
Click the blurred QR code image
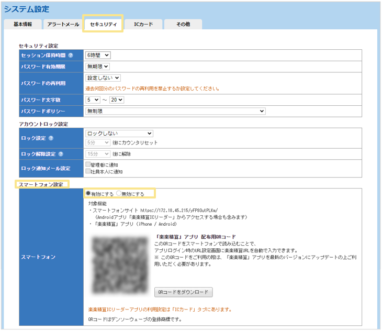(x=118, y=264)
